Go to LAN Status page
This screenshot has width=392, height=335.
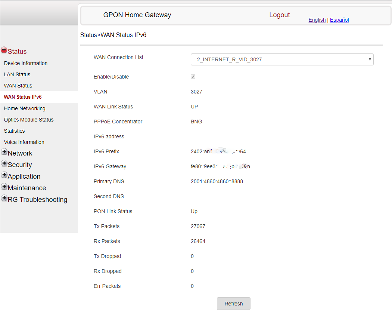coord(17,74)
